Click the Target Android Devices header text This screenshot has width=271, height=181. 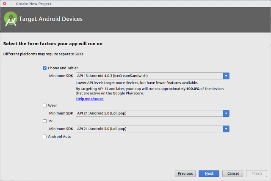tap(51, 19)
